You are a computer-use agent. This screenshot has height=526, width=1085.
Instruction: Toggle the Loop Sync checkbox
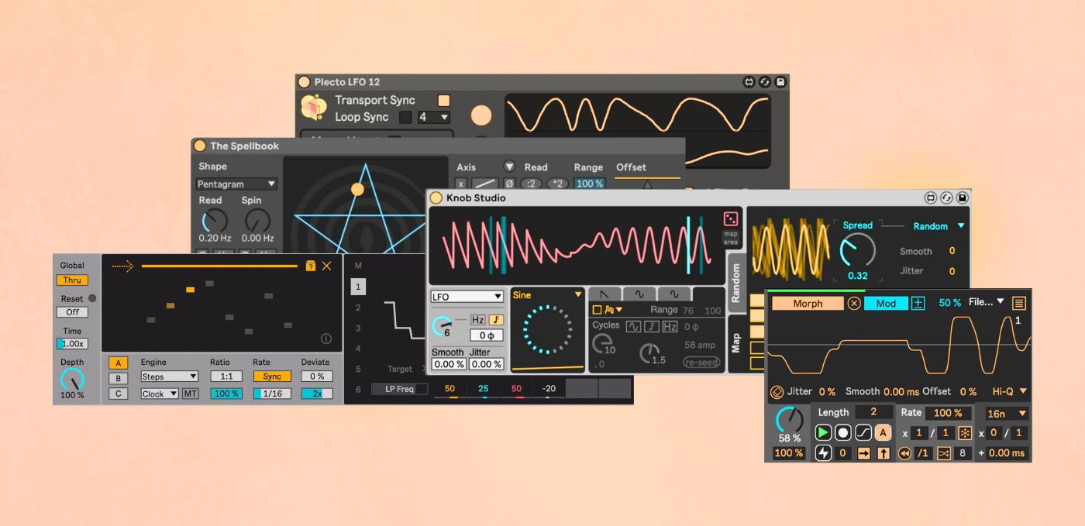tap(405, 117)
